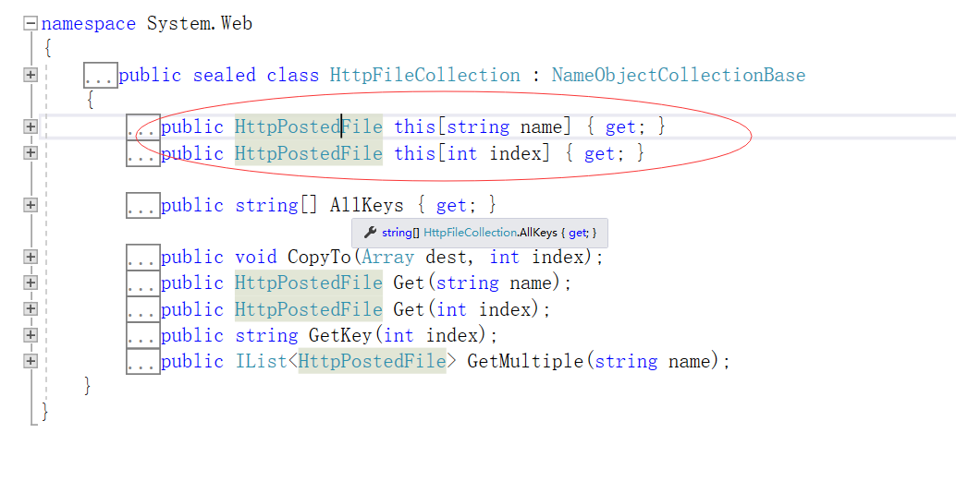Viewport: 956px width, 493px height.
Task: Collapse the namespace System.Web region
Action: coord(31,23)
